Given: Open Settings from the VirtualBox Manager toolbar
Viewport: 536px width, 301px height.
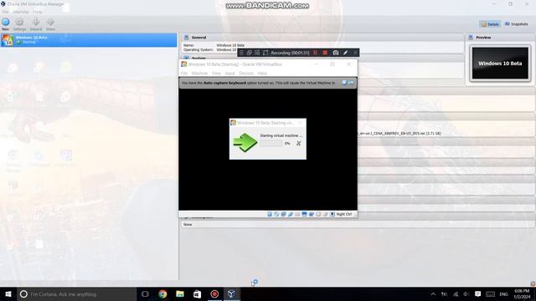Looking at the screenshot, I should tap(19, 24).
